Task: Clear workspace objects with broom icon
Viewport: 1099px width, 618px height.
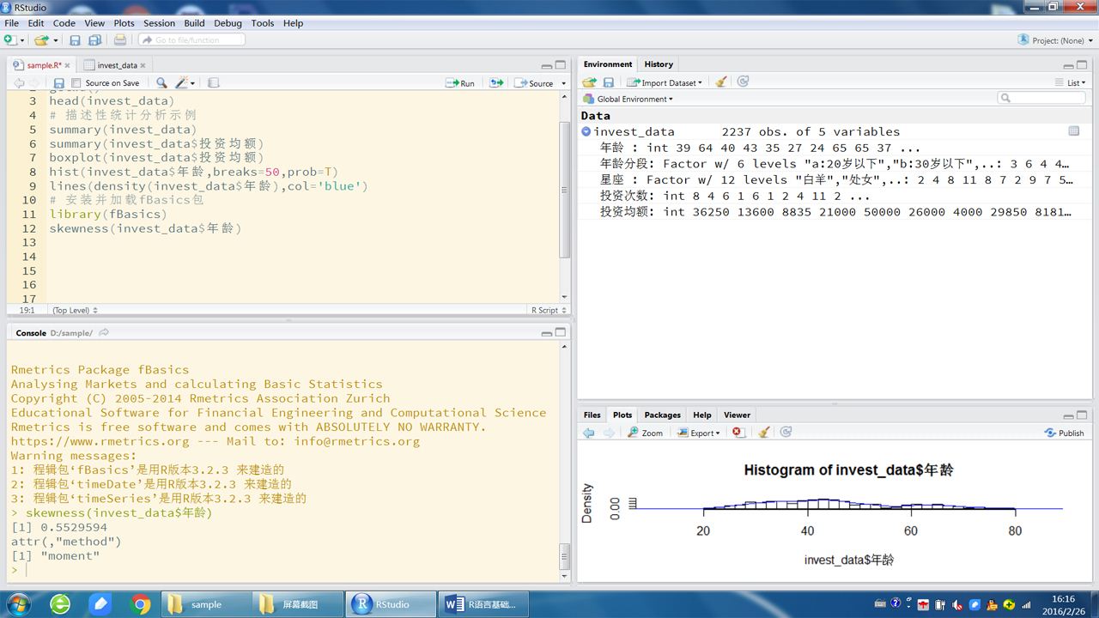Action: click(721, 82)
